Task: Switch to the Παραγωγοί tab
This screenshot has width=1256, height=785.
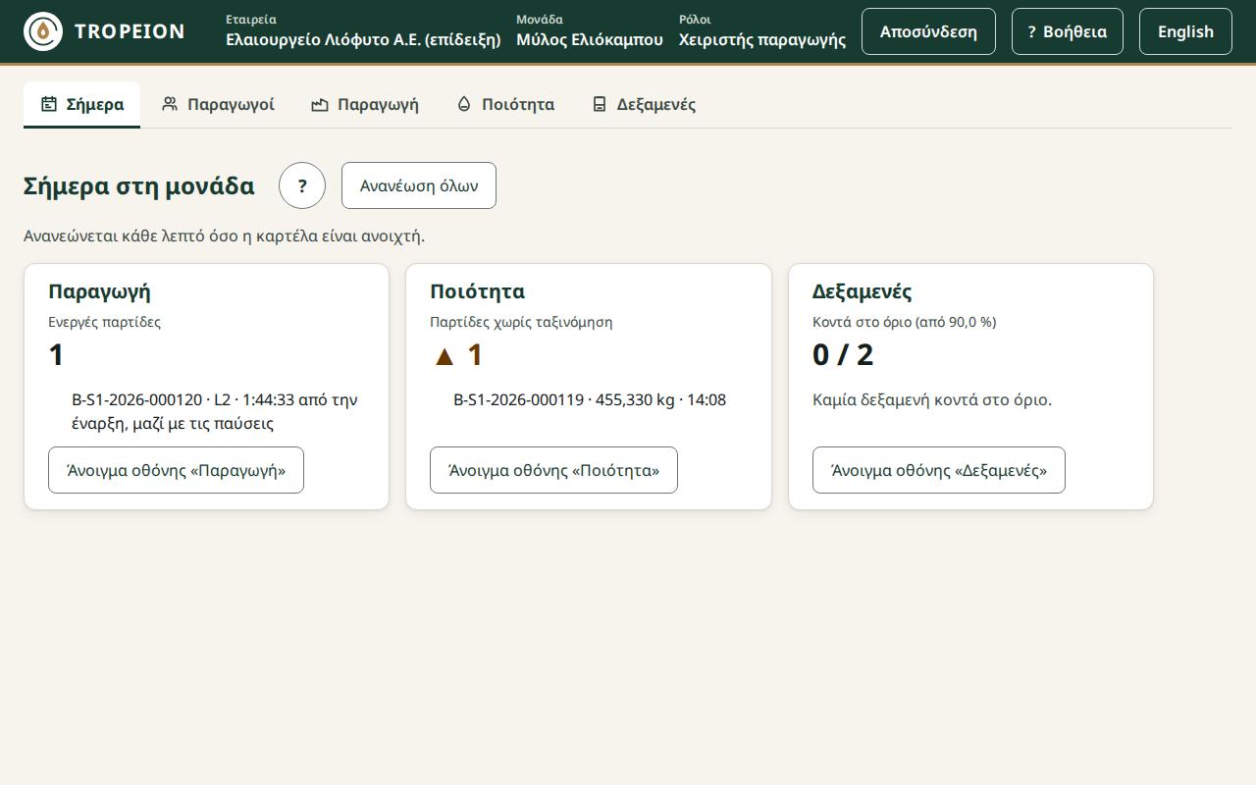Action: (218, 104)
